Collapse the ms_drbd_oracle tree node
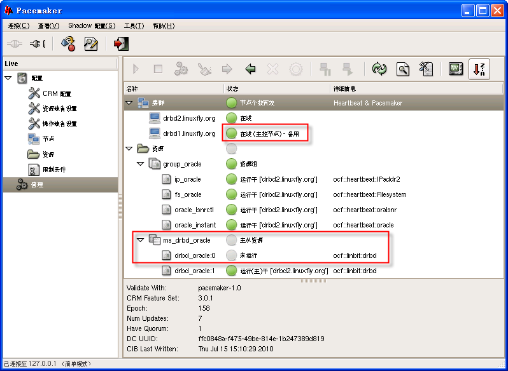Image resolution: width=508 pixels, height=371 pixels. point(141,240)
